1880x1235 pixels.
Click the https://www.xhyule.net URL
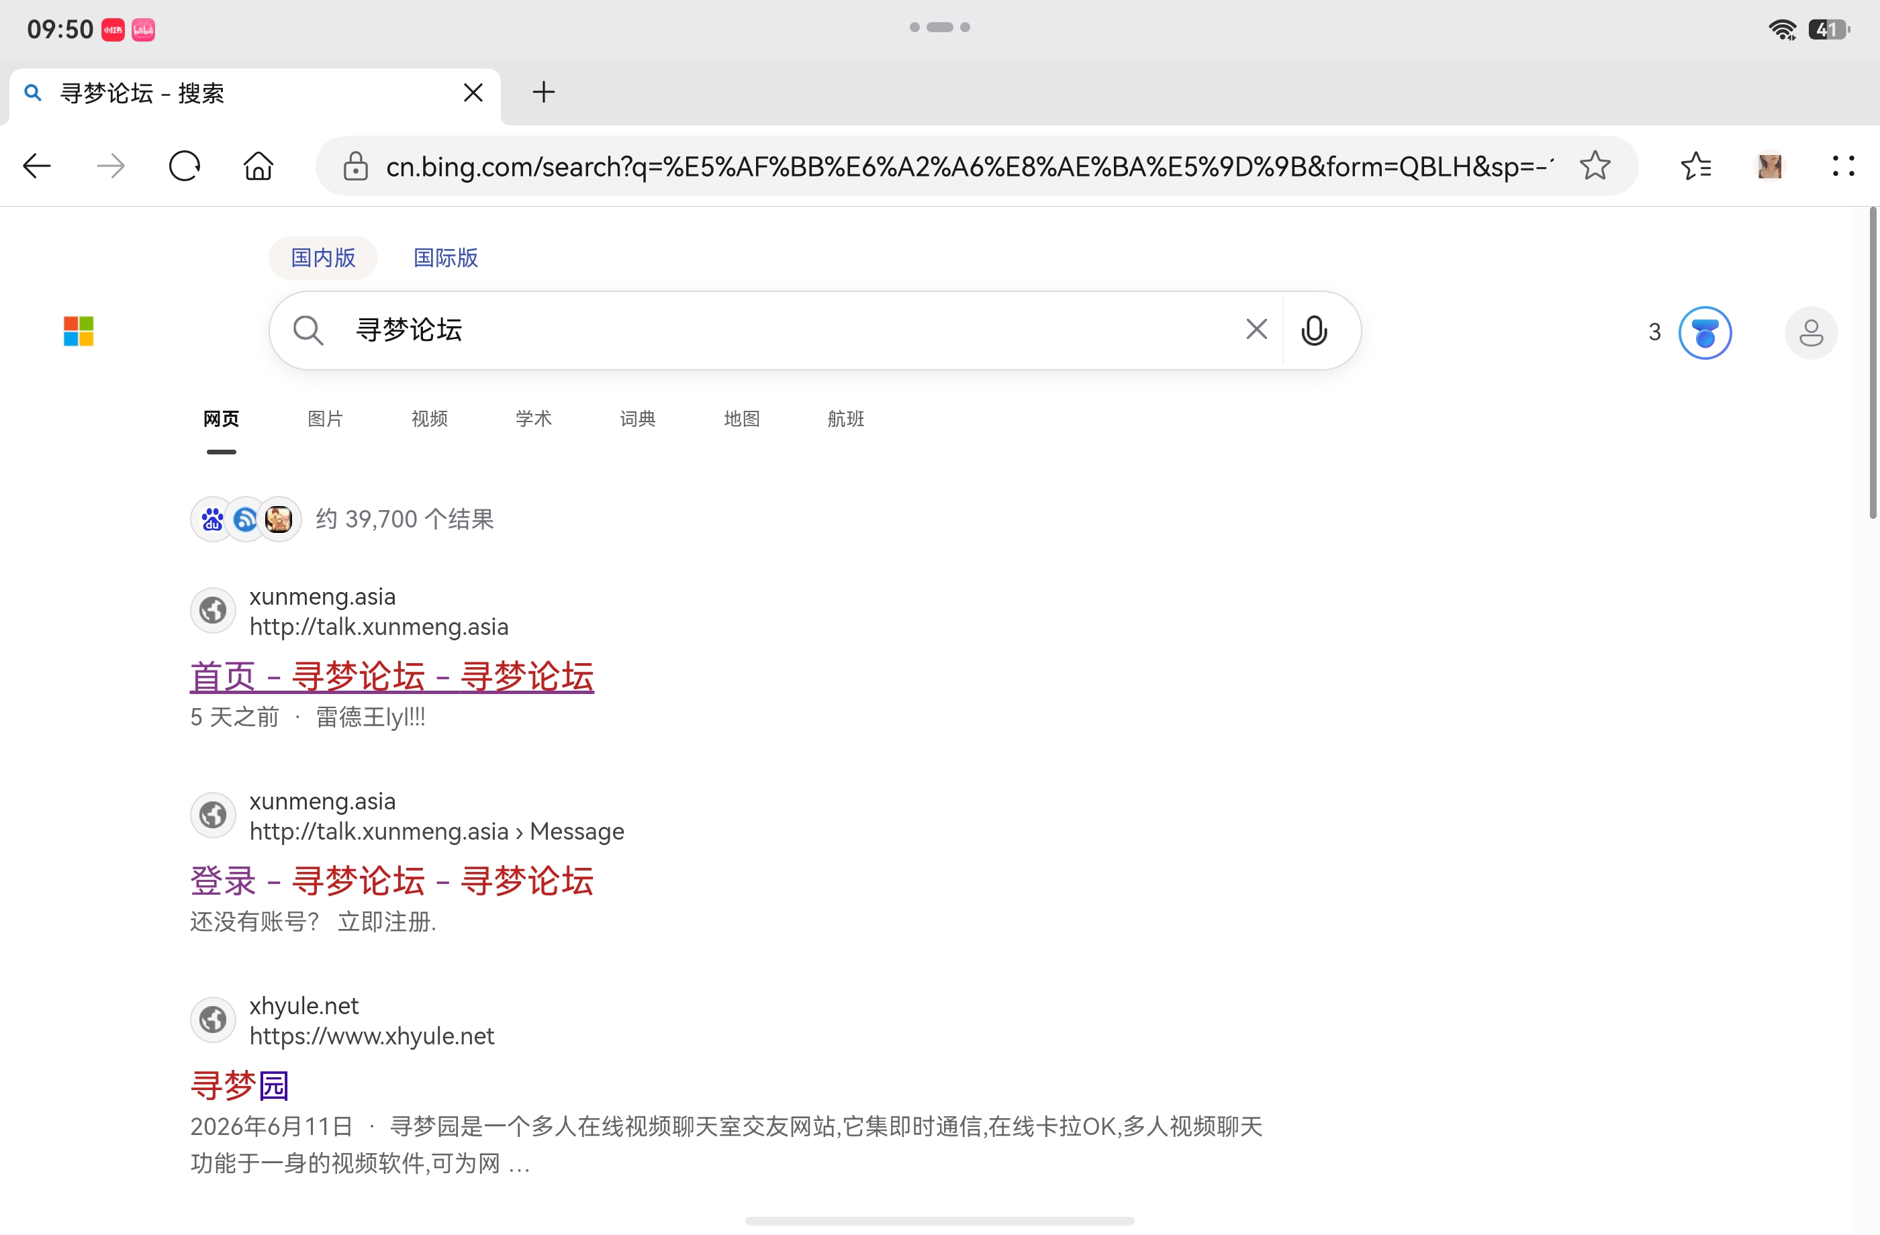pos(372,1036)
